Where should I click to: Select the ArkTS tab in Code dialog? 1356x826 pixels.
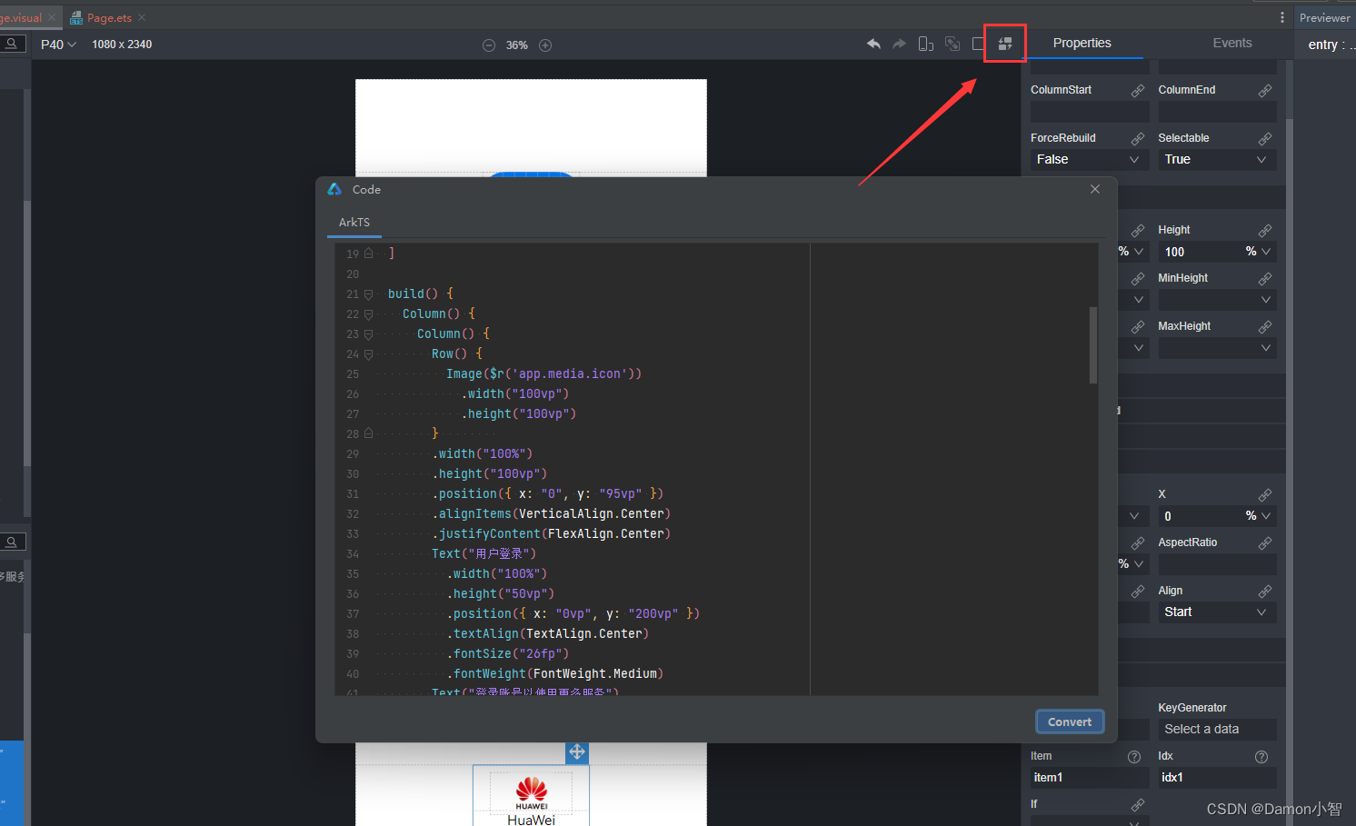[x=354, y=223]
